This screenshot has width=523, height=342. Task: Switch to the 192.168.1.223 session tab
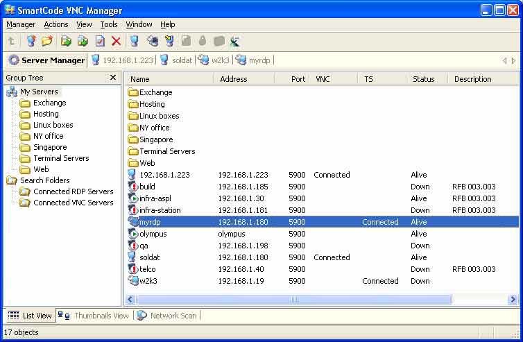tap(122, 60)
